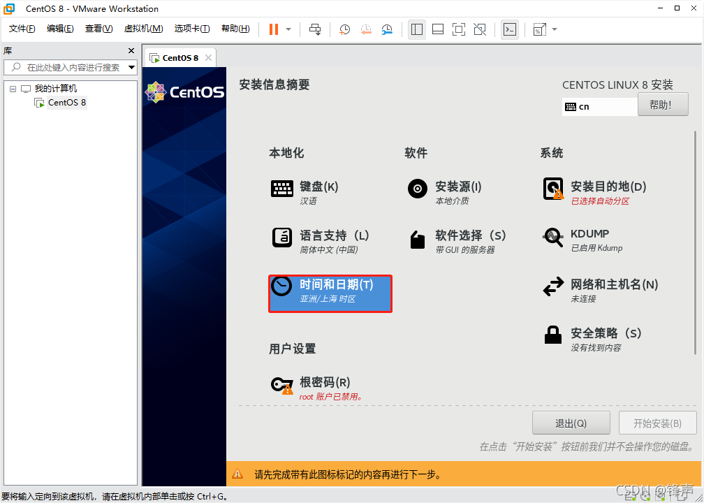Close the CentOS 8 tab
The width and height of the screenshot is (704, 503).
pos(208,57)
